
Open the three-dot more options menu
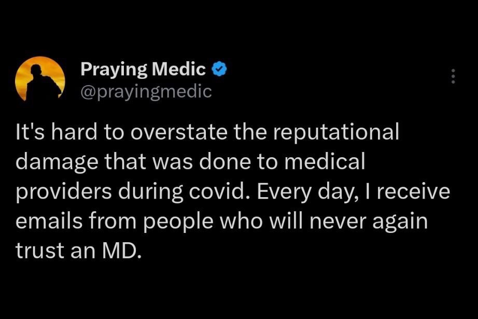click(453, 77)
